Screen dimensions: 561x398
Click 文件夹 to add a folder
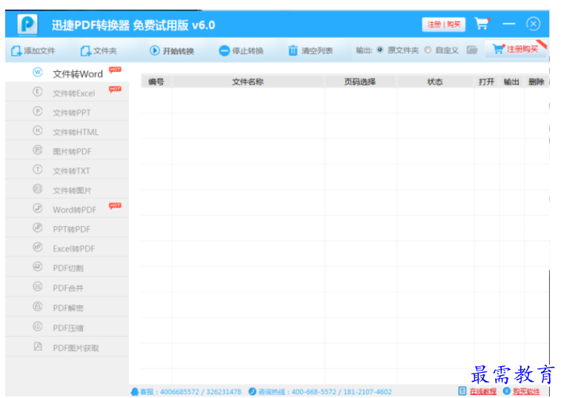[99, 51]
